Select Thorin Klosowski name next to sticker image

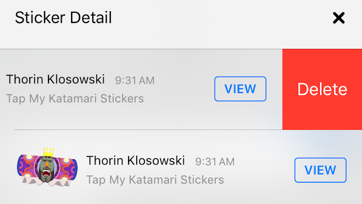tap(135, 160)
